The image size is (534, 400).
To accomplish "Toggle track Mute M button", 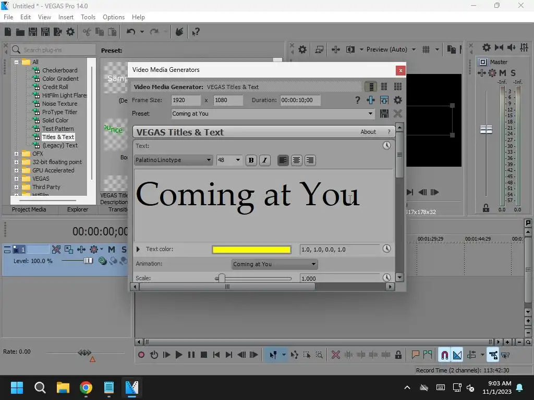I will (112, 249).
